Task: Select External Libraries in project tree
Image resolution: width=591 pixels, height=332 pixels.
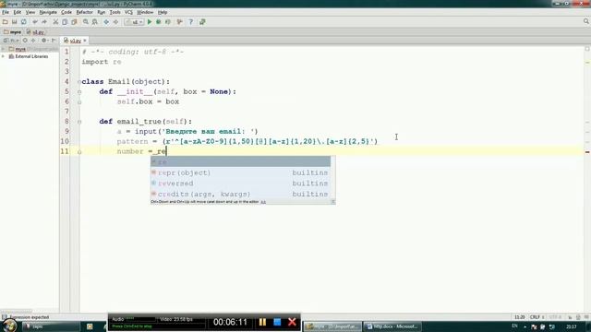Action: click(29, 56)
